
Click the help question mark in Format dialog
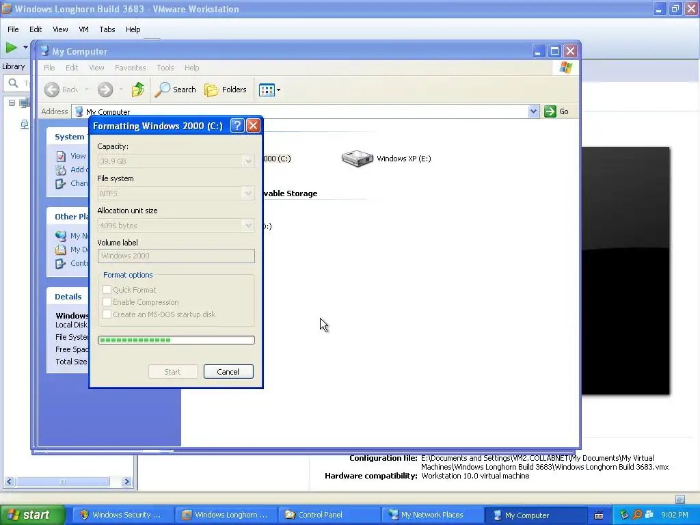(237, 126)
